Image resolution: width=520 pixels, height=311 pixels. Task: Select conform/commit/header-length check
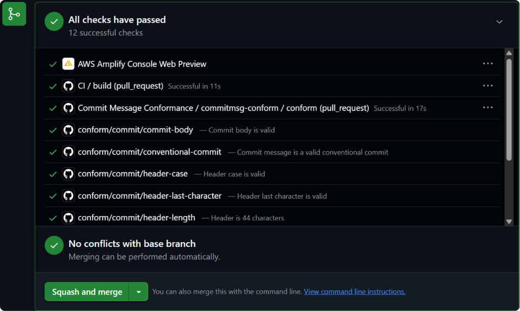pos(136,218)
